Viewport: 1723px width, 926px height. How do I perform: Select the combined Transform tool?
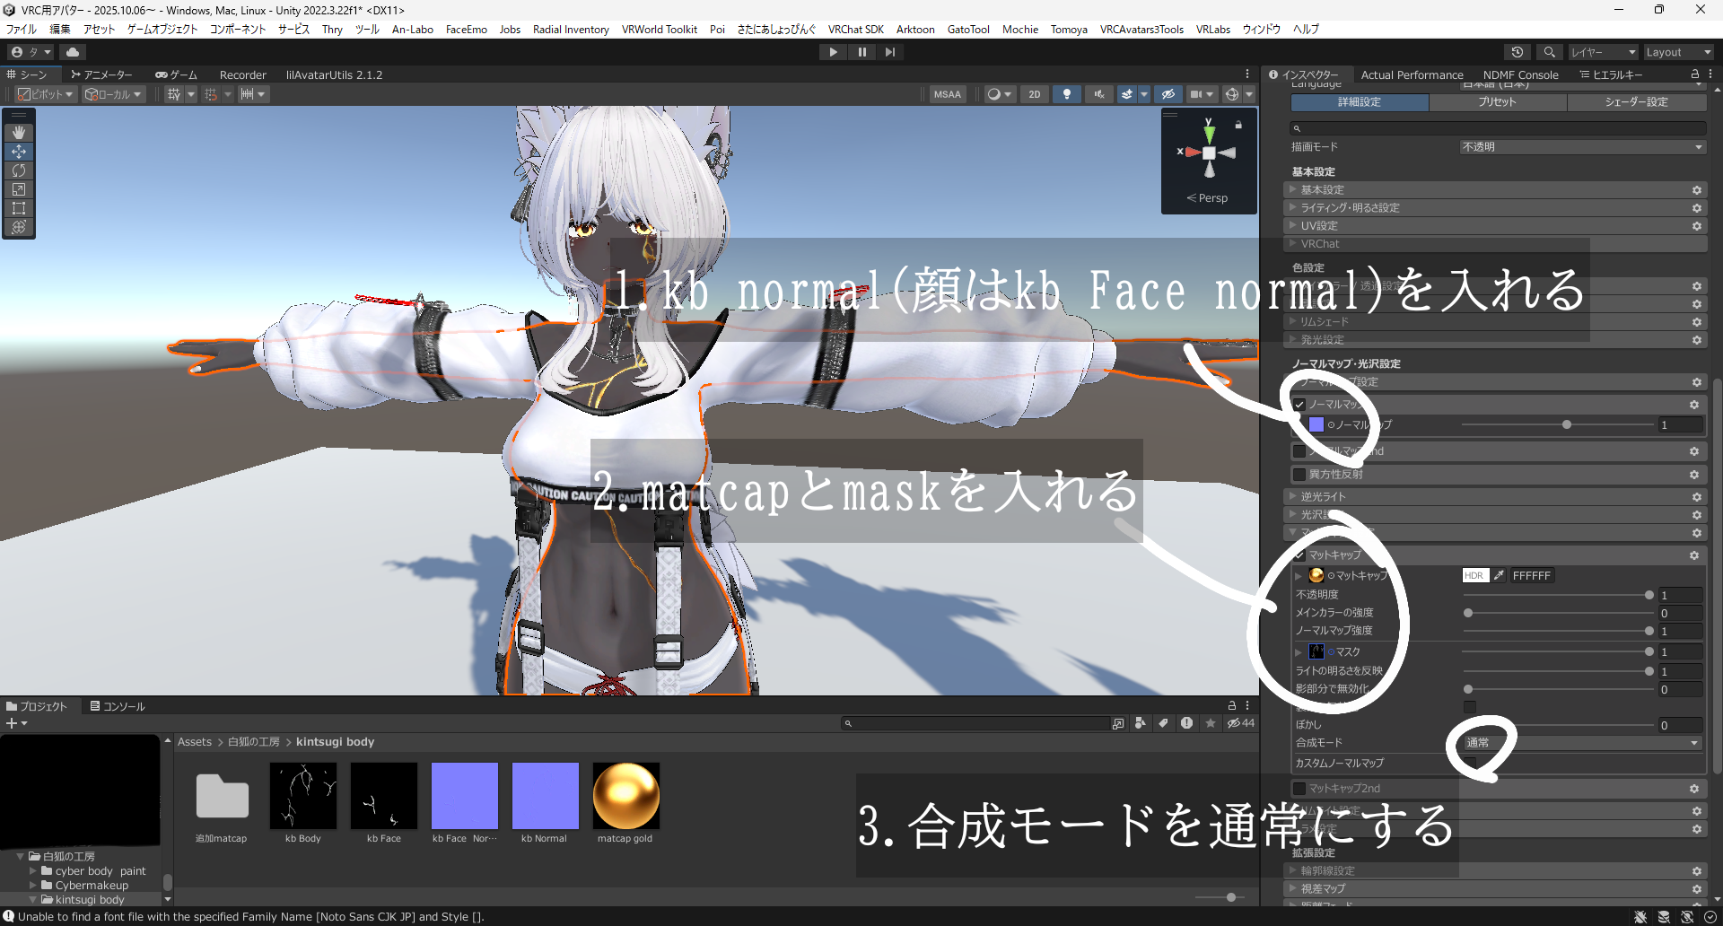pyautogui.click(x=19, y=227)
